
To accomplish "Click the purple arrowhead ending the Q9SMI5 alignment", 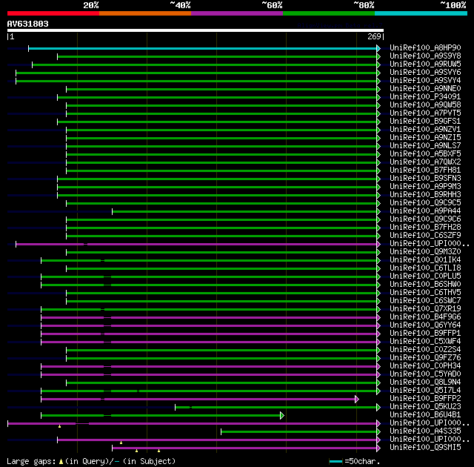I will click(378, 448).
